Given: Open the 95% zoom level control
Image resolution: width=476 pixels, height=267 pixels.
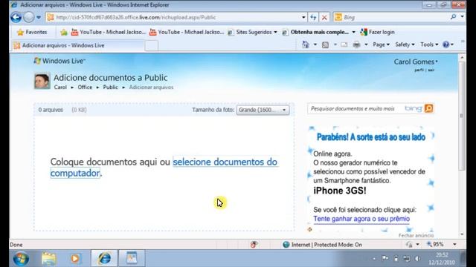Looking at the screenshot, I should 441,244.
